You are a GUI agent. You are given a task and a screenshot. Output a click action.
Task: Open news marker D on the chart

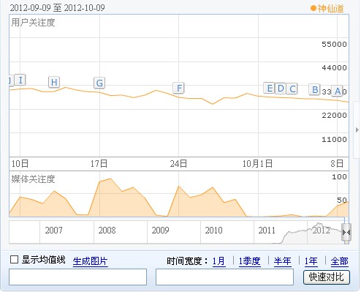[x=281, y=88]
